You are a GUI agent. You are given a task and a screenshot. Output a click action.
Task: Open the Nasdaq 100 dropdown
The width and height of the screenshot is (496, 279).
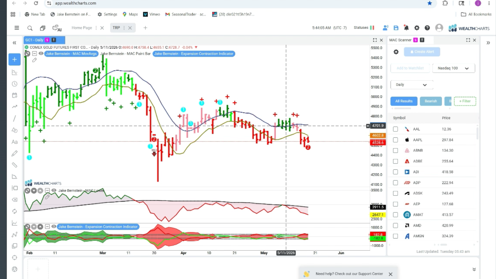[453, 68]
